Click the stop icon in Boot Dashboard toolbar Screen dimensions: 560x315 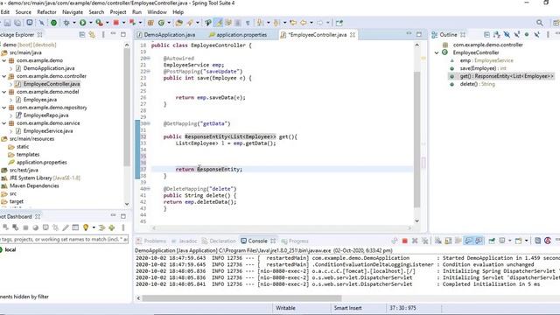point(25,227)
